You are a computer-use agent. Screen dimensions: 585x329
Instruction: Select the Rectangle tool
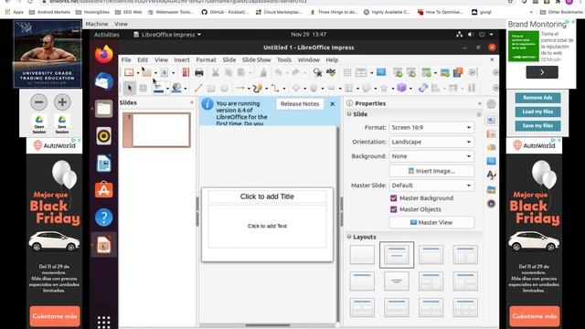[x=211, y=89]
